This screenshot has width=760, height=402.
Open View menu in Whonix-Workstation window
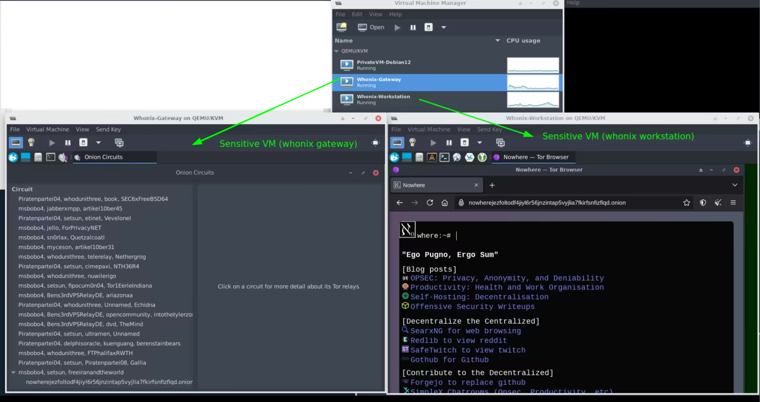click(x=463, y=129)
